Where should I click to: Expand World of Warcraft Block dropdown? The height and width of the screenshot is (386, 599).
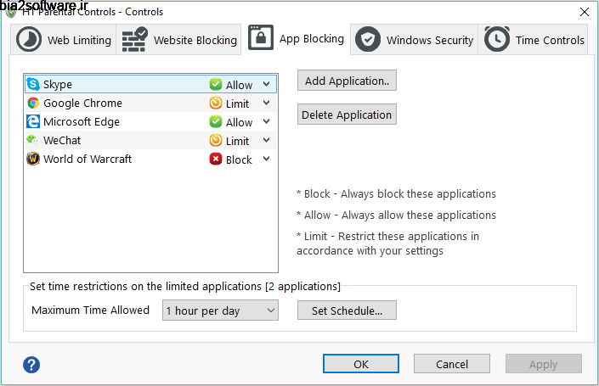click(267, 159)
